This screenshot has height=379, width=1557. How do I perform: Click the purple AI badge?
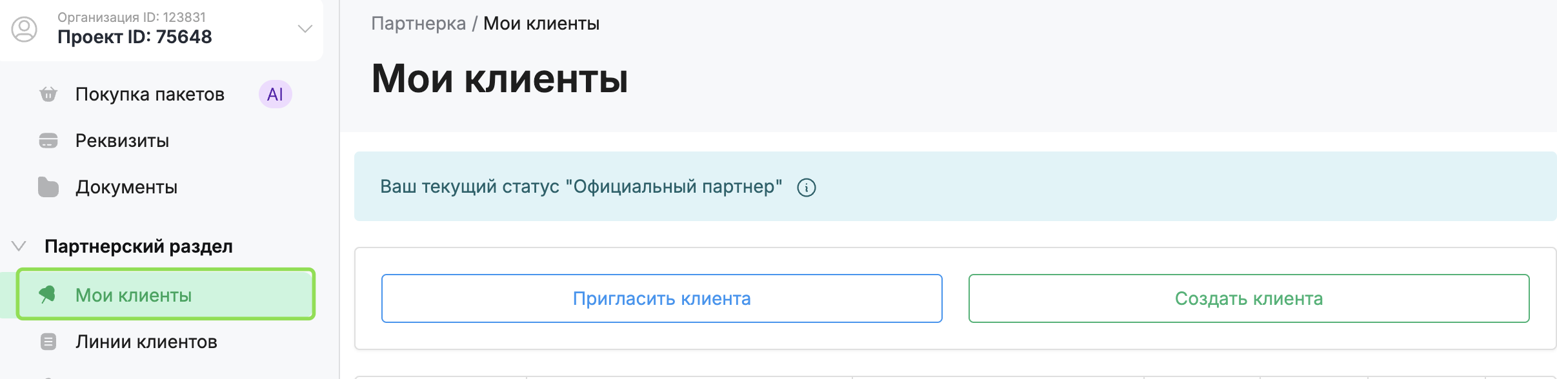pos(276,94)
